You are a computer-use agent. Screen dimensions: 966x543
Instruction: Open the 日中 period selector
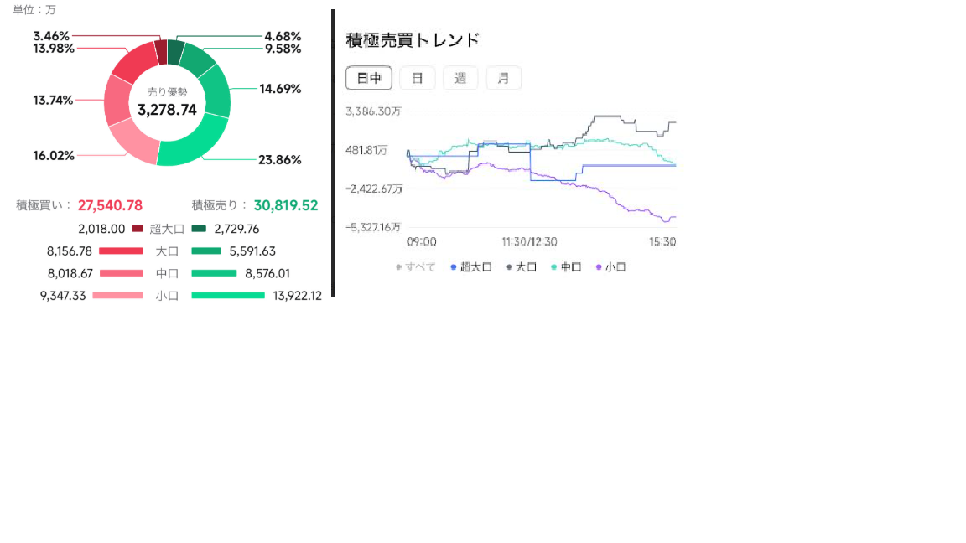[x=368, y=78]
